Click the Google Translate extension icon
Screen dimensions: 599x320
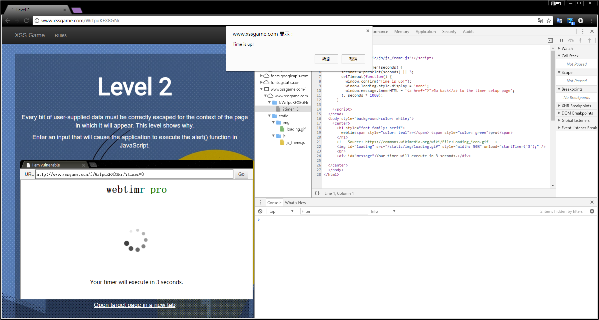(559, 21)
